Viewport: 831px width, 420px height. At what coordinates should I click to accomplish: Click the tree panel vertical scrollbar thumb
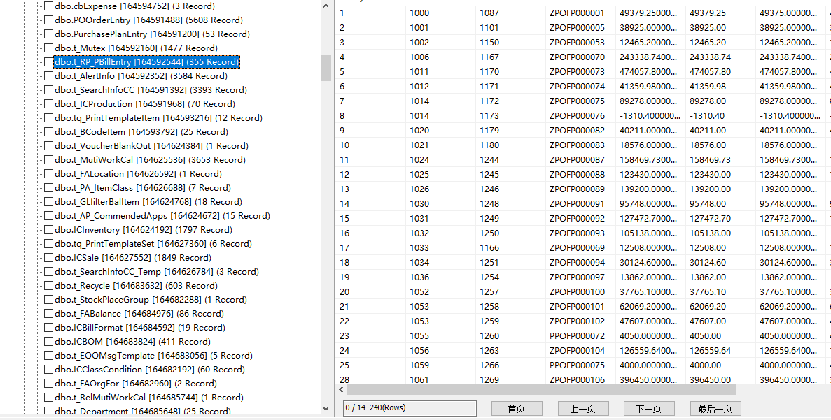[x=326, y=68]
